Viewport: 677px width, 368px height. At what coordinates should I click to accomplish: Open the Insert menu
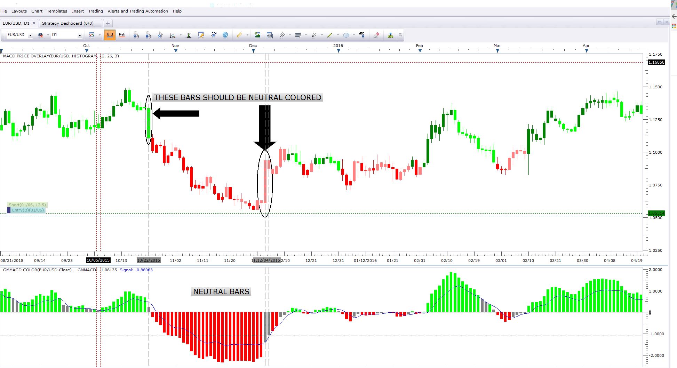click(x=78, y=11)
